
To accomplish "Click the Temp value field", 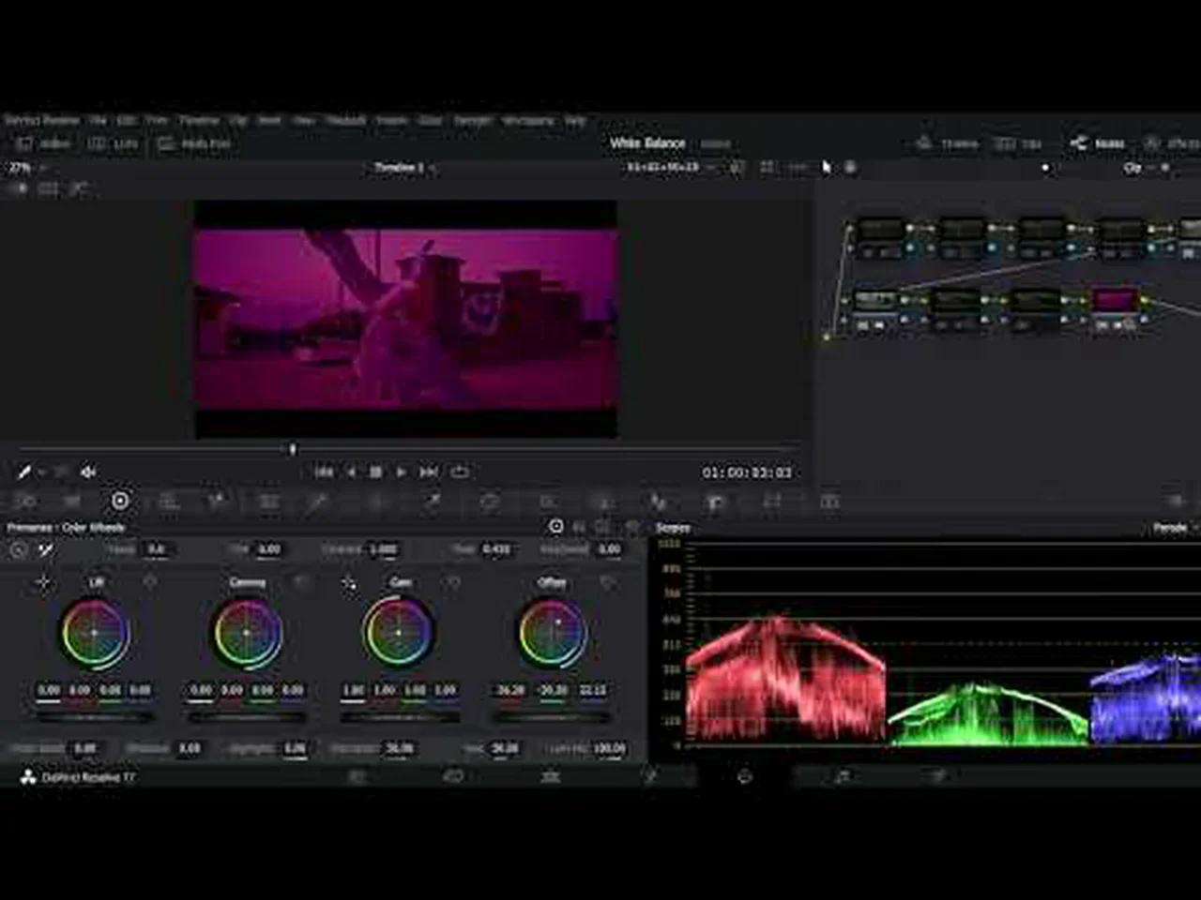I will [157, 550].
